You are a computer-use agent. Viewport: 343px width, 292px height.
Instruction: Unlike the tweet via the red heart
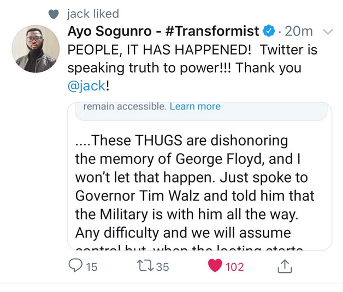[x=216, y=267]
